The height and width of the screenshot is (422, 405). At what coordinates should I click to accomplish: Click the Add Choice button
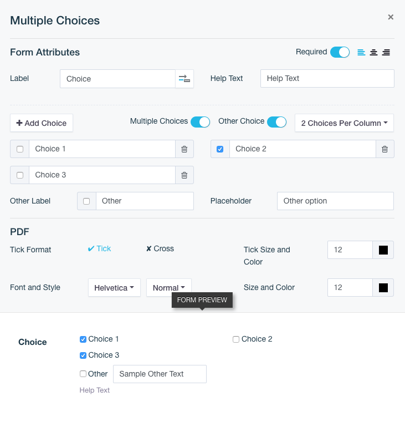coord(42,123)
